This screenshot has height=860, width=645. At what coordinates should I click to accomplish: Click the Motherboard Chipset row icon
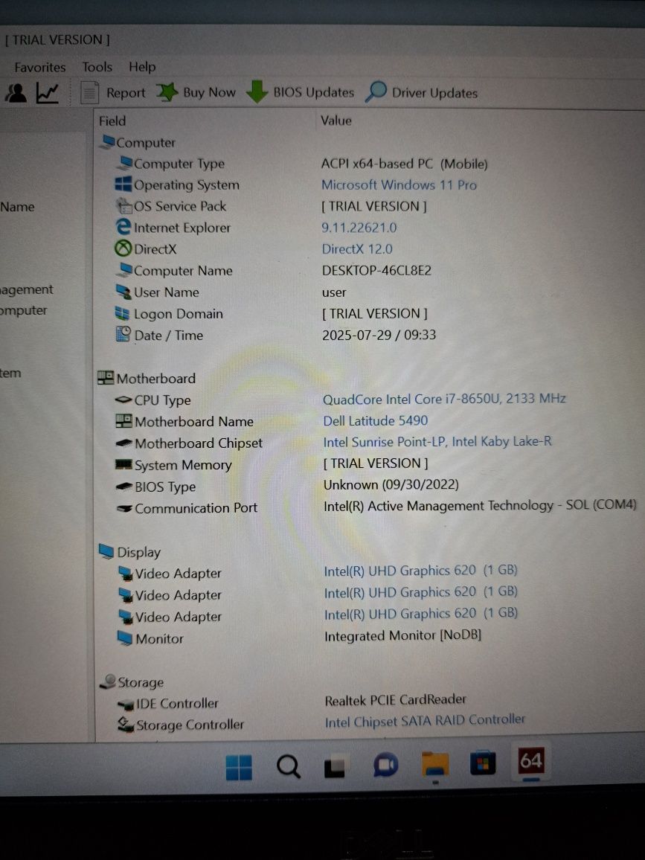click(x=124, y=443)
